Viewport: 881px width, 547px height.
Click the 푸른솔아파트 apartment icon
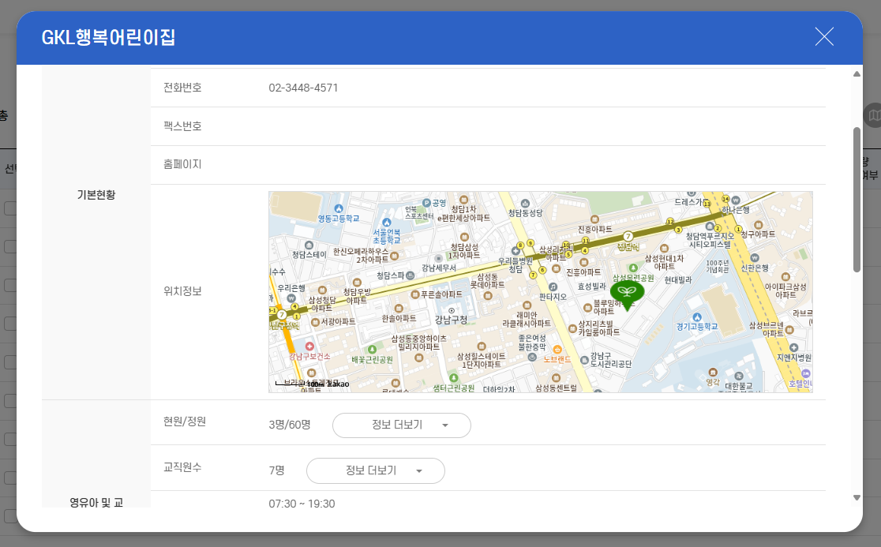pyautogui.click(x=414, y=294)
